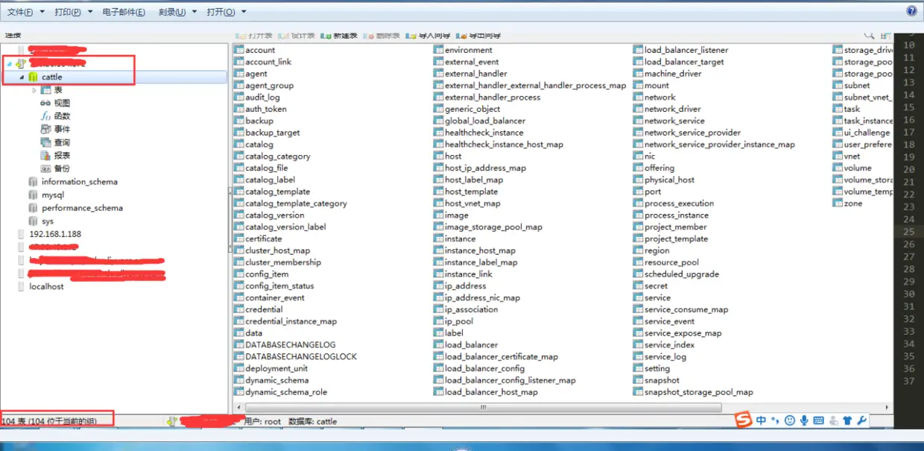This screenshot has height=451, width=924.
Task: Click the subnet table icon
Action: 838,86
